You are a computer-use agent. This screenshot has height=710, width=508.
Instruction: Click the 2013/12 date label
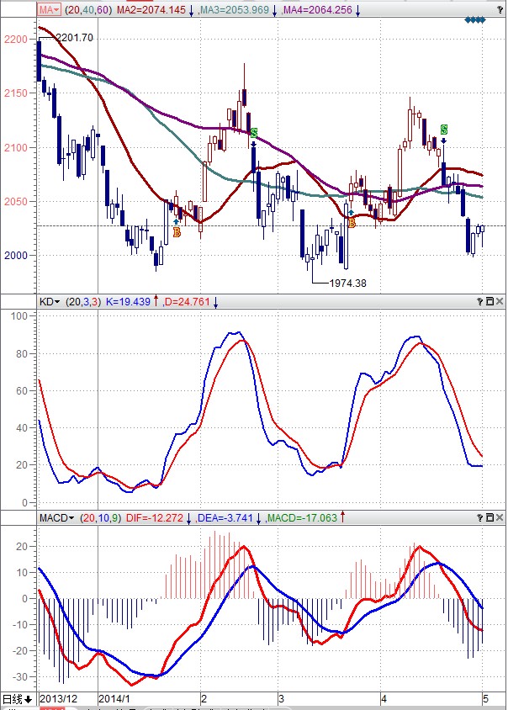click(x=58, y=699)
